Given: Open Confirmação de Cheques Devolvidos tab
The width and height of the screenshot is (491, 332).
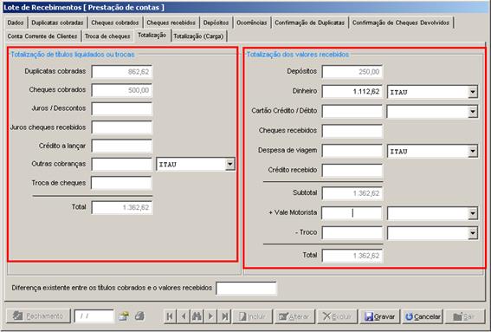Looking at the screenshot, I should coord(401,23).
